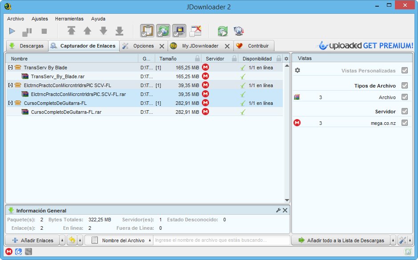
Task: Click mega icon in TransServ By Blade row
Action: (205, 67)
